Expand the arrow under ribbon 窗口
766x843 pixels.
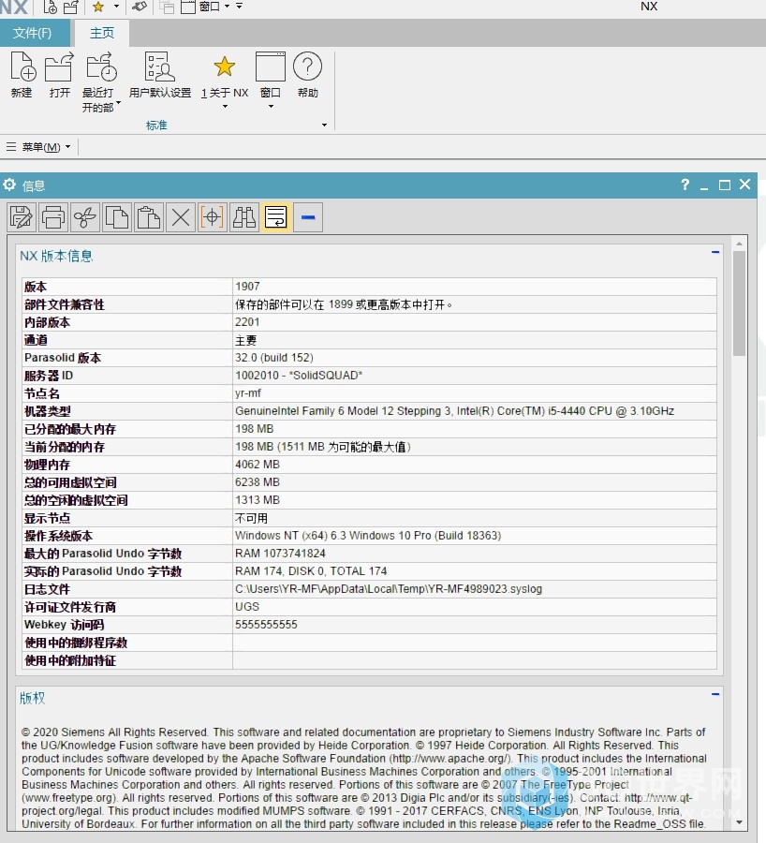(x=271, y=107)
